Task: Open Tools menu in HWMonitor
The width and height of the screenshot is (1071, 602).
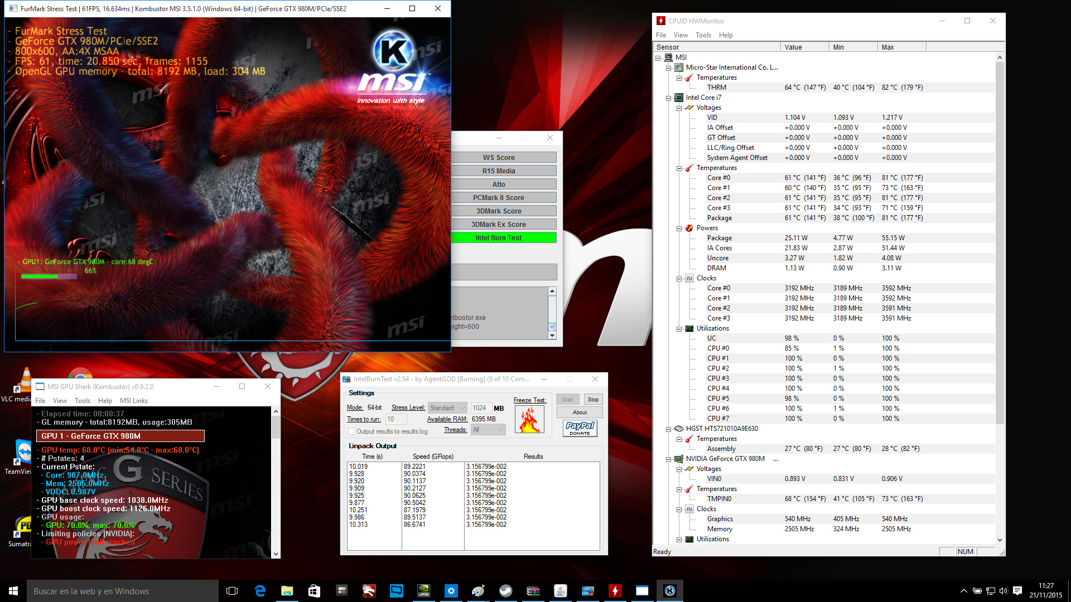Action: (x=703, y=35)
